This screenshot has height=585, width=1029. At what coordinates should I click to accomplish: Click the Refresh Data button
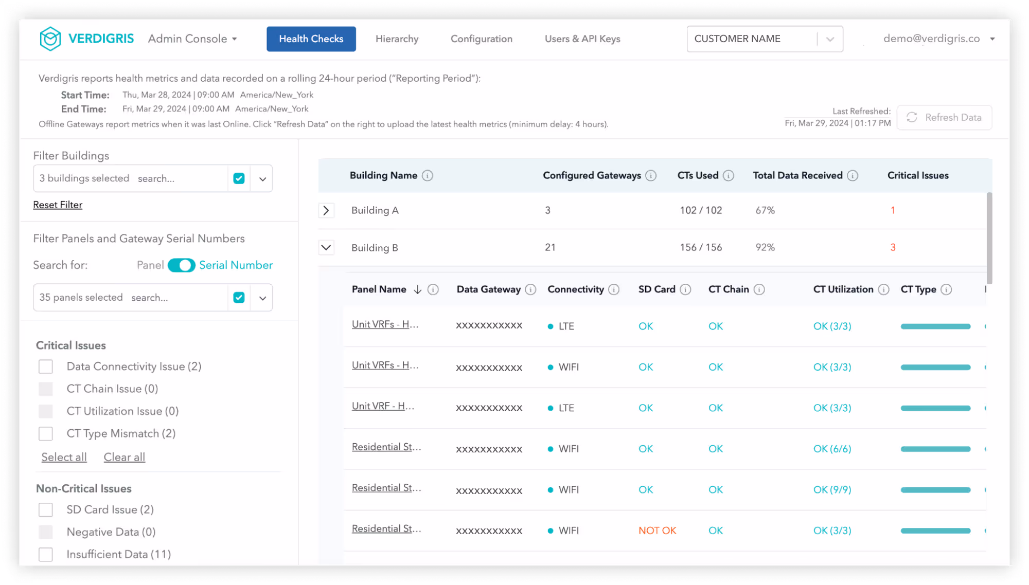tap(944, 118)
